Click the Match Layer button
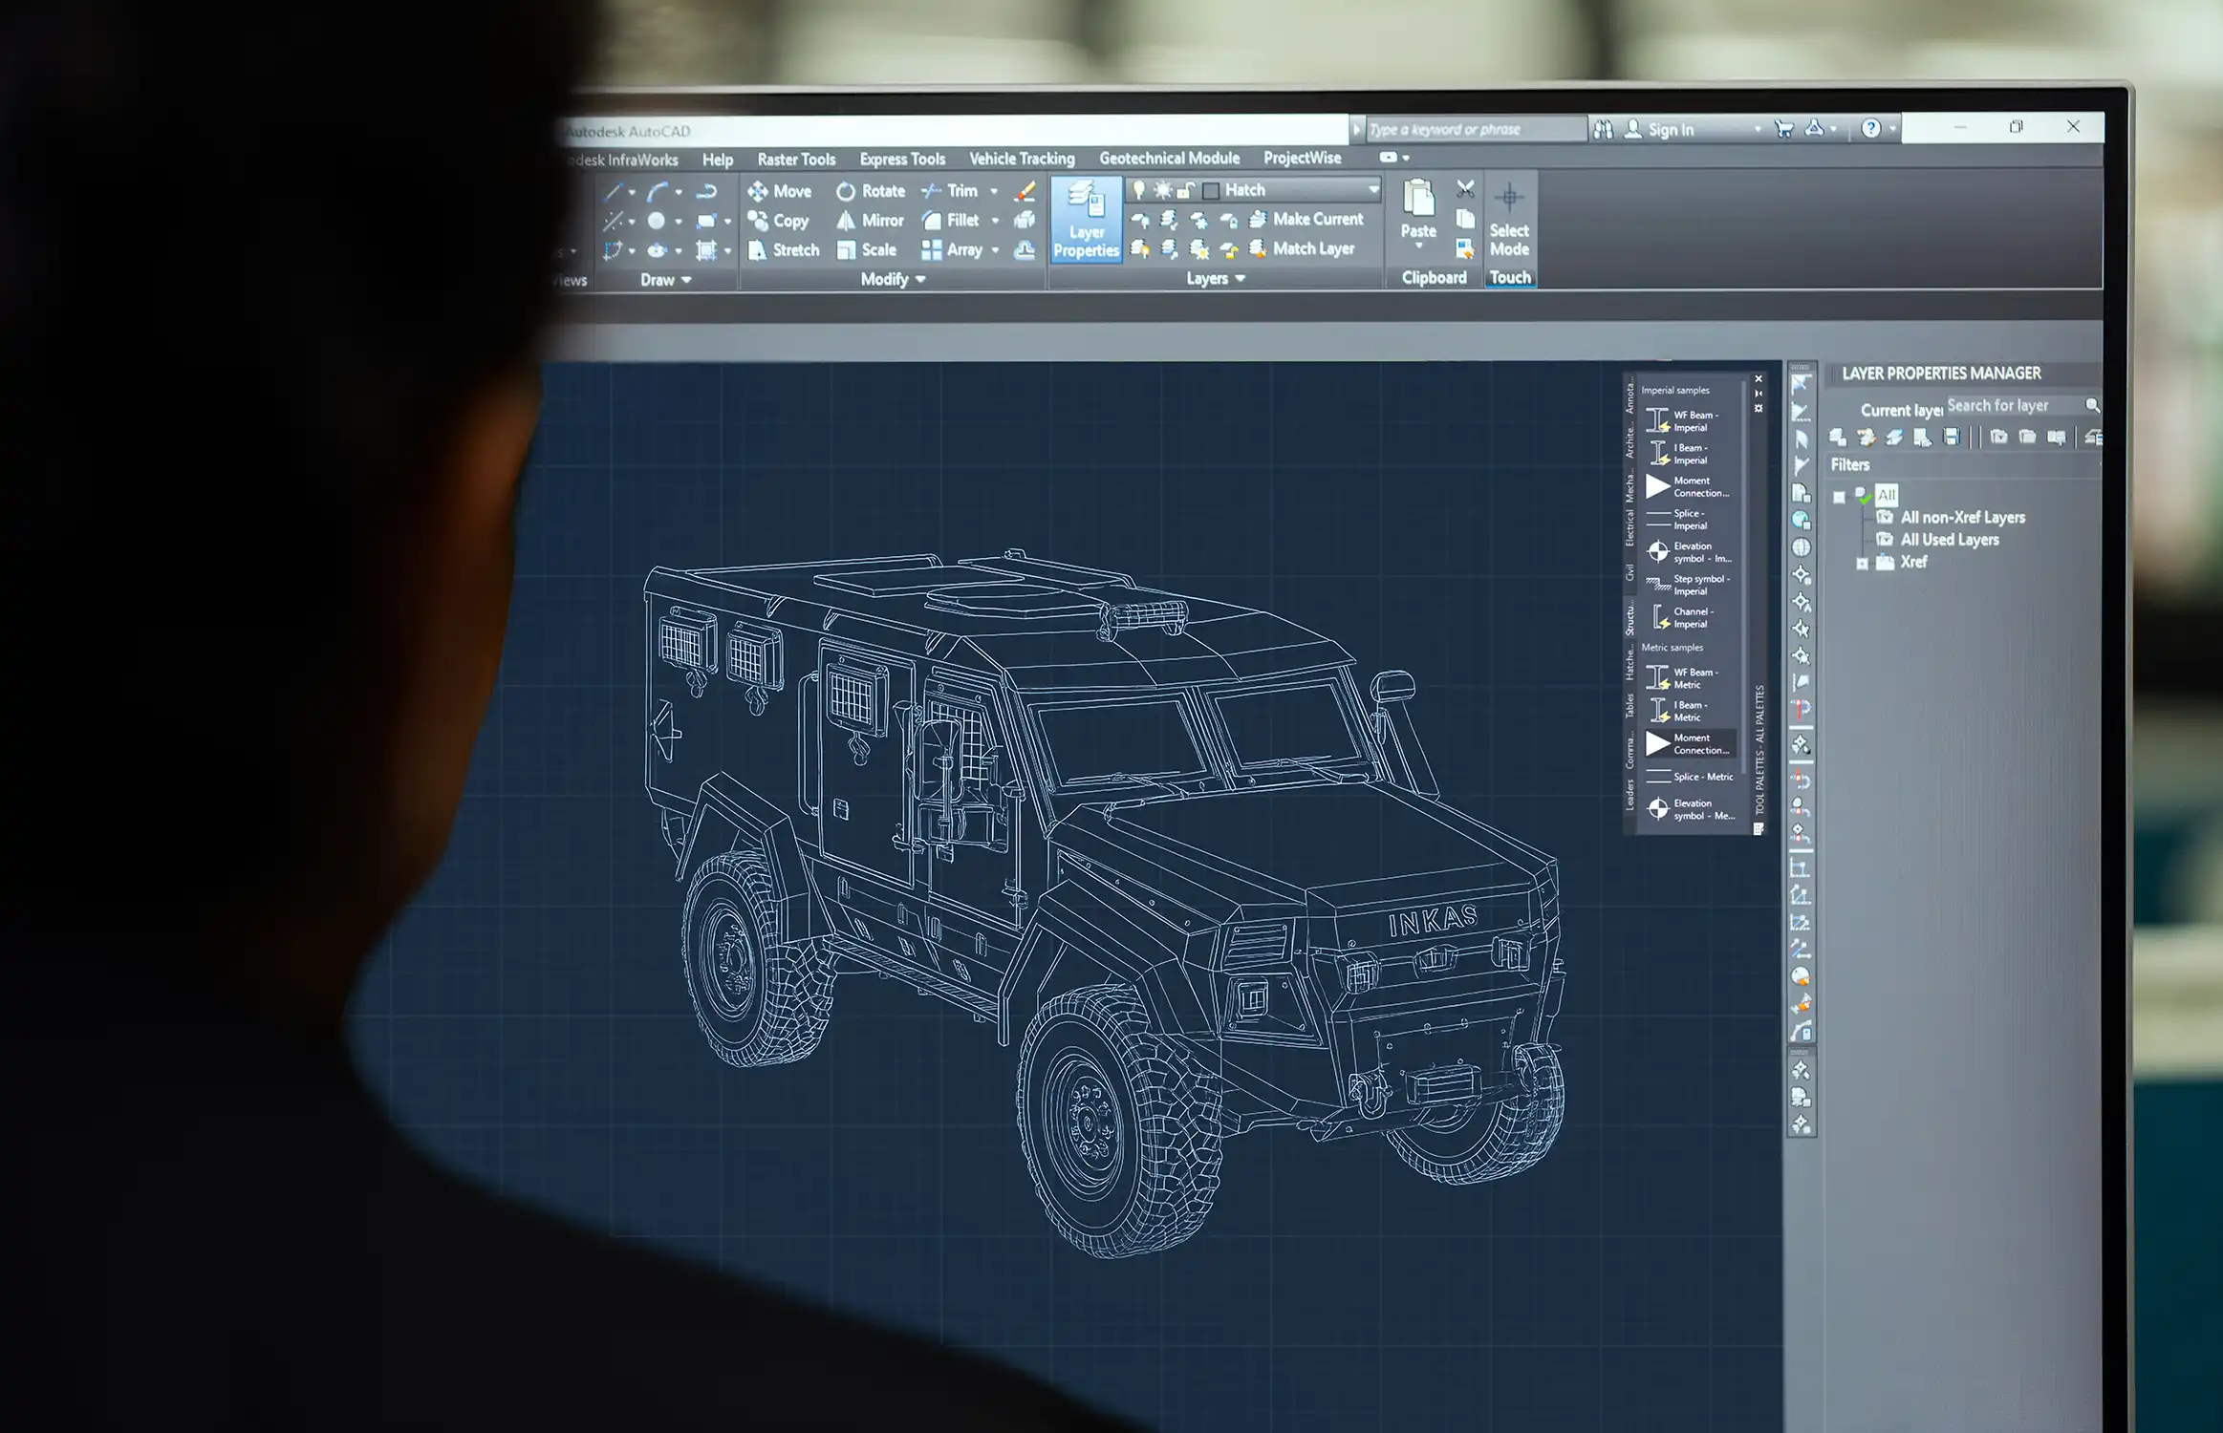2223x1433 pixels. coord(1303,248)
